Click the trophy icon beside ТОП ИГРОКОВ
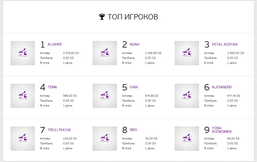This screenshot has width=257, height=162. point(102,17)
